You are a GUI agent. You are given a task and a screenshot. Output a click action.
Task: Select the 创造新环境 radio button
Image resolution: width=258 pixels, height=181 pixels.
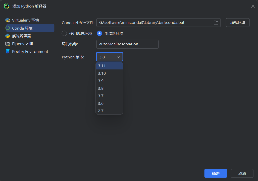tap(99, 34)
